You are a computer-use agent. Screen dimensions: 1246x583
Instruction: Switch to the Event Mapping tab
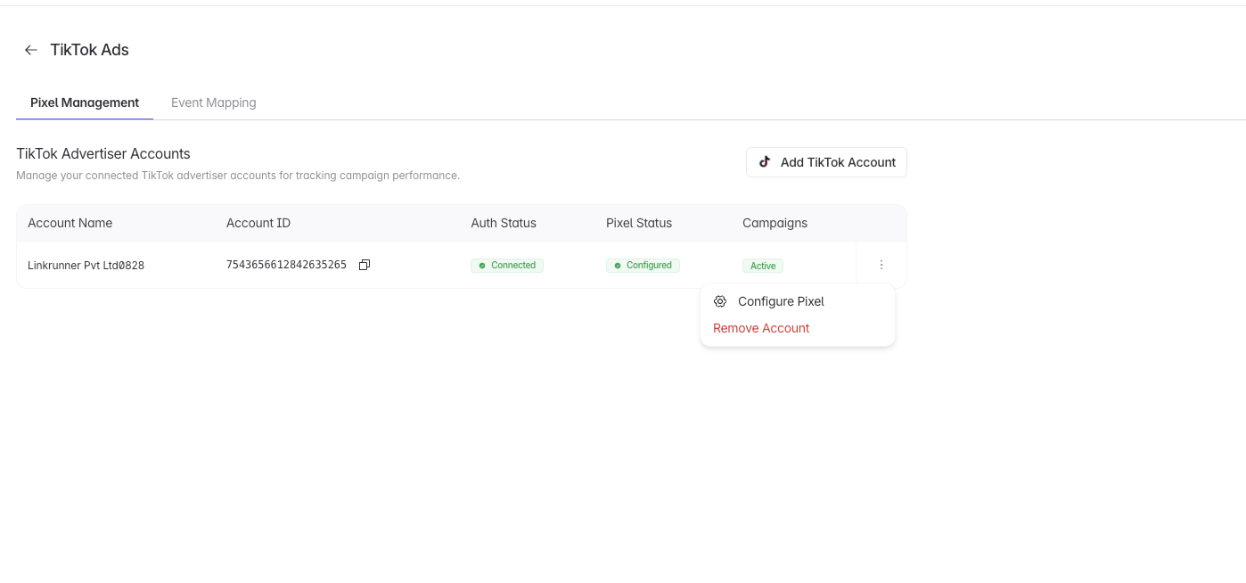click(214, 103)
